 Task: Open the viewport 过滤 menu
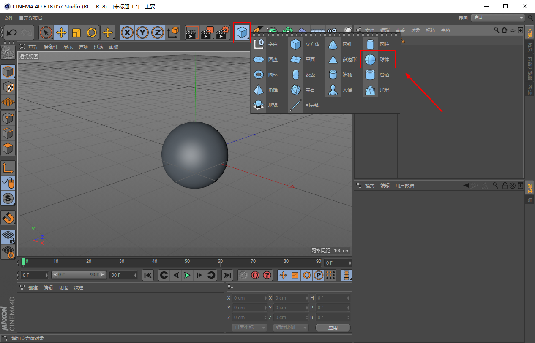pos(98,47)
